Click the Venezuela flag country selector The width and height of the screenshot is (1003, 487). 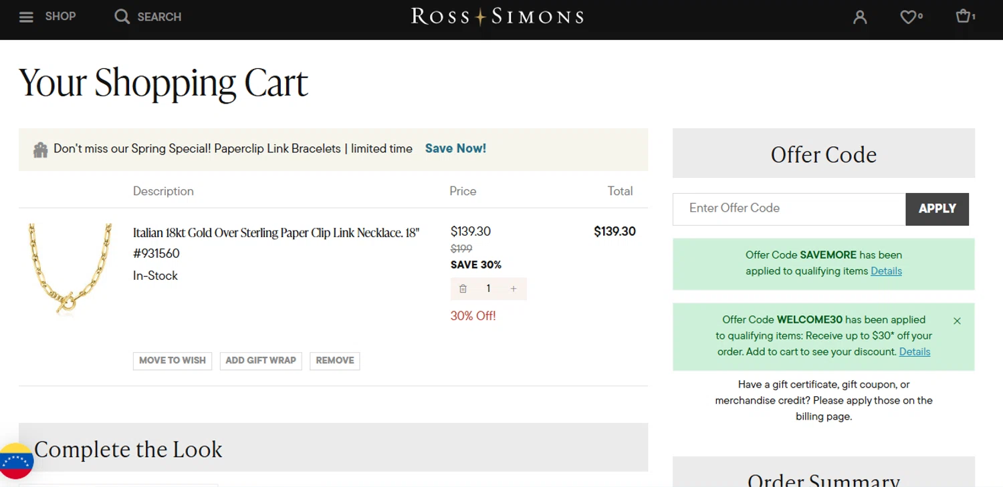15,461
